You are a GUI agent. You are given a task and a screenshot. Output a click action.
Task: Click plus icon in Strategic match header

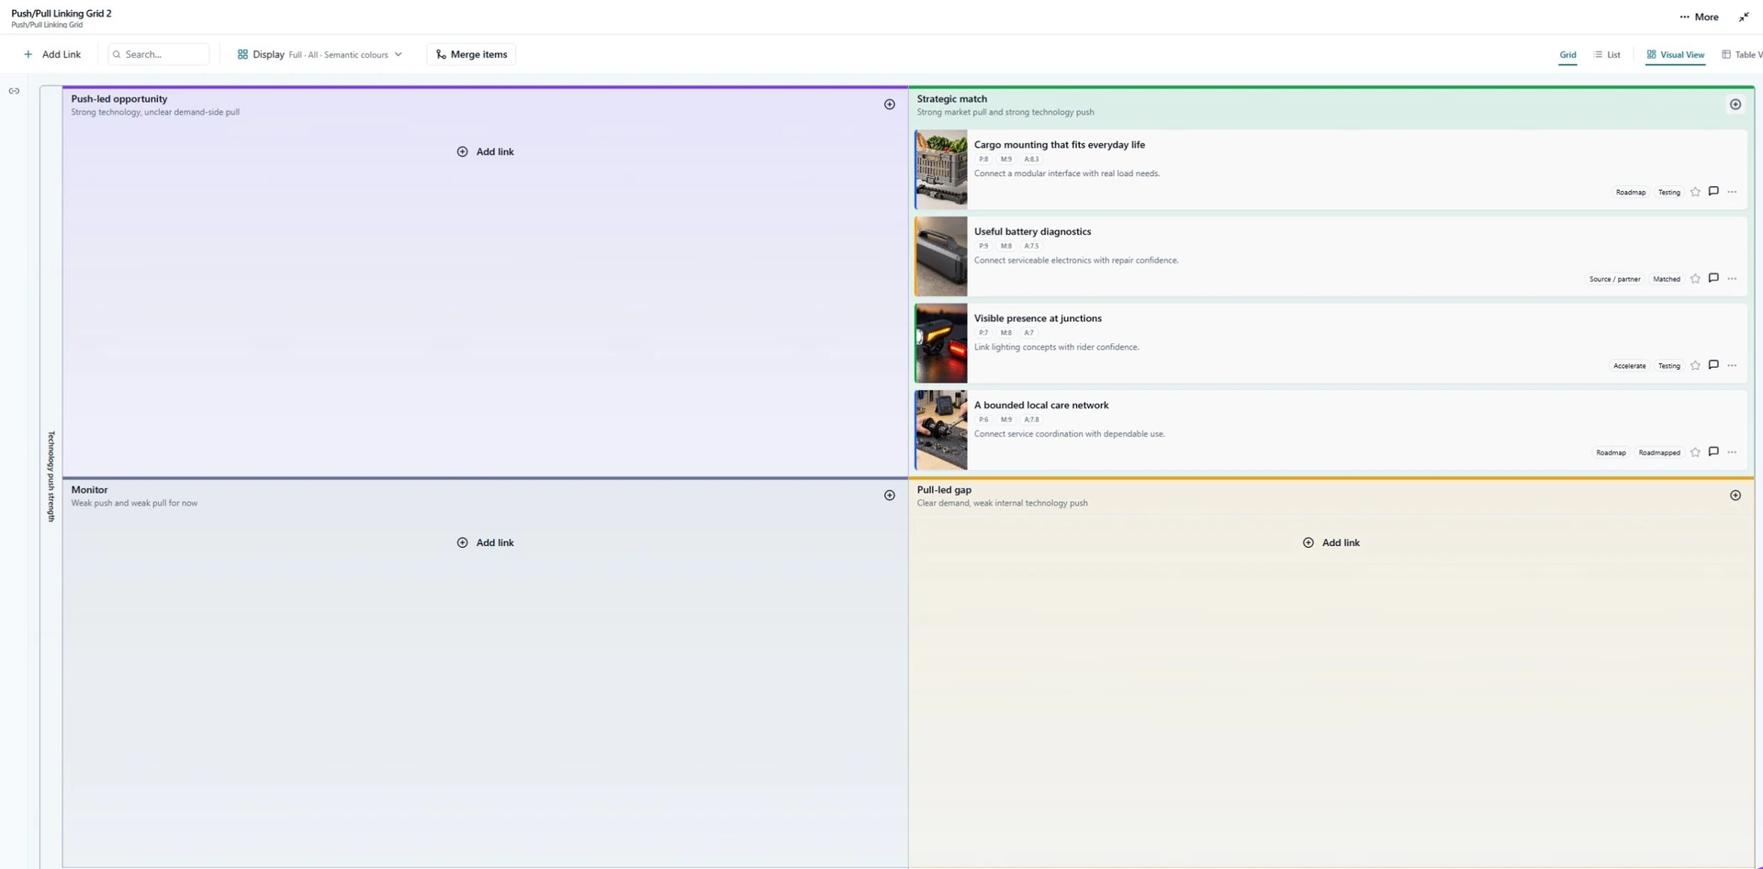coord(1735,105)
